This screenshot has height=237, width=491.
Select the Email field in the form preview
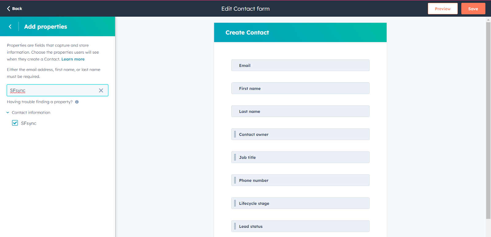[300, 65]
